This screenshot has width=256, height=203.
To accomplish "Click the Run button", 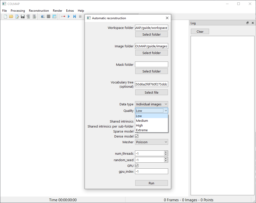I will [151, 183].
